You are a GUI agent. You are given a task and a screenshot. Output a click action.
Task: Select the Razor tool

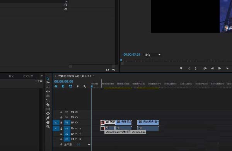tap(48, 105)
